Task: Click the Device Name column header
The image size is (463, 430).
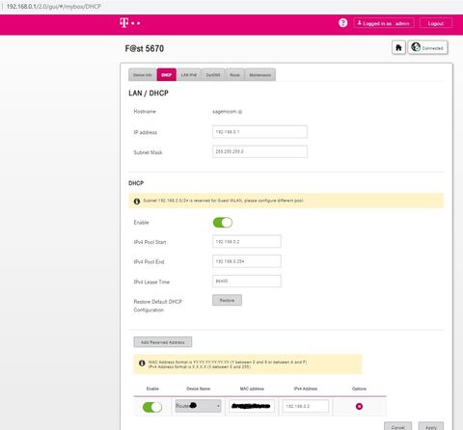Action: tap(198, 389)
